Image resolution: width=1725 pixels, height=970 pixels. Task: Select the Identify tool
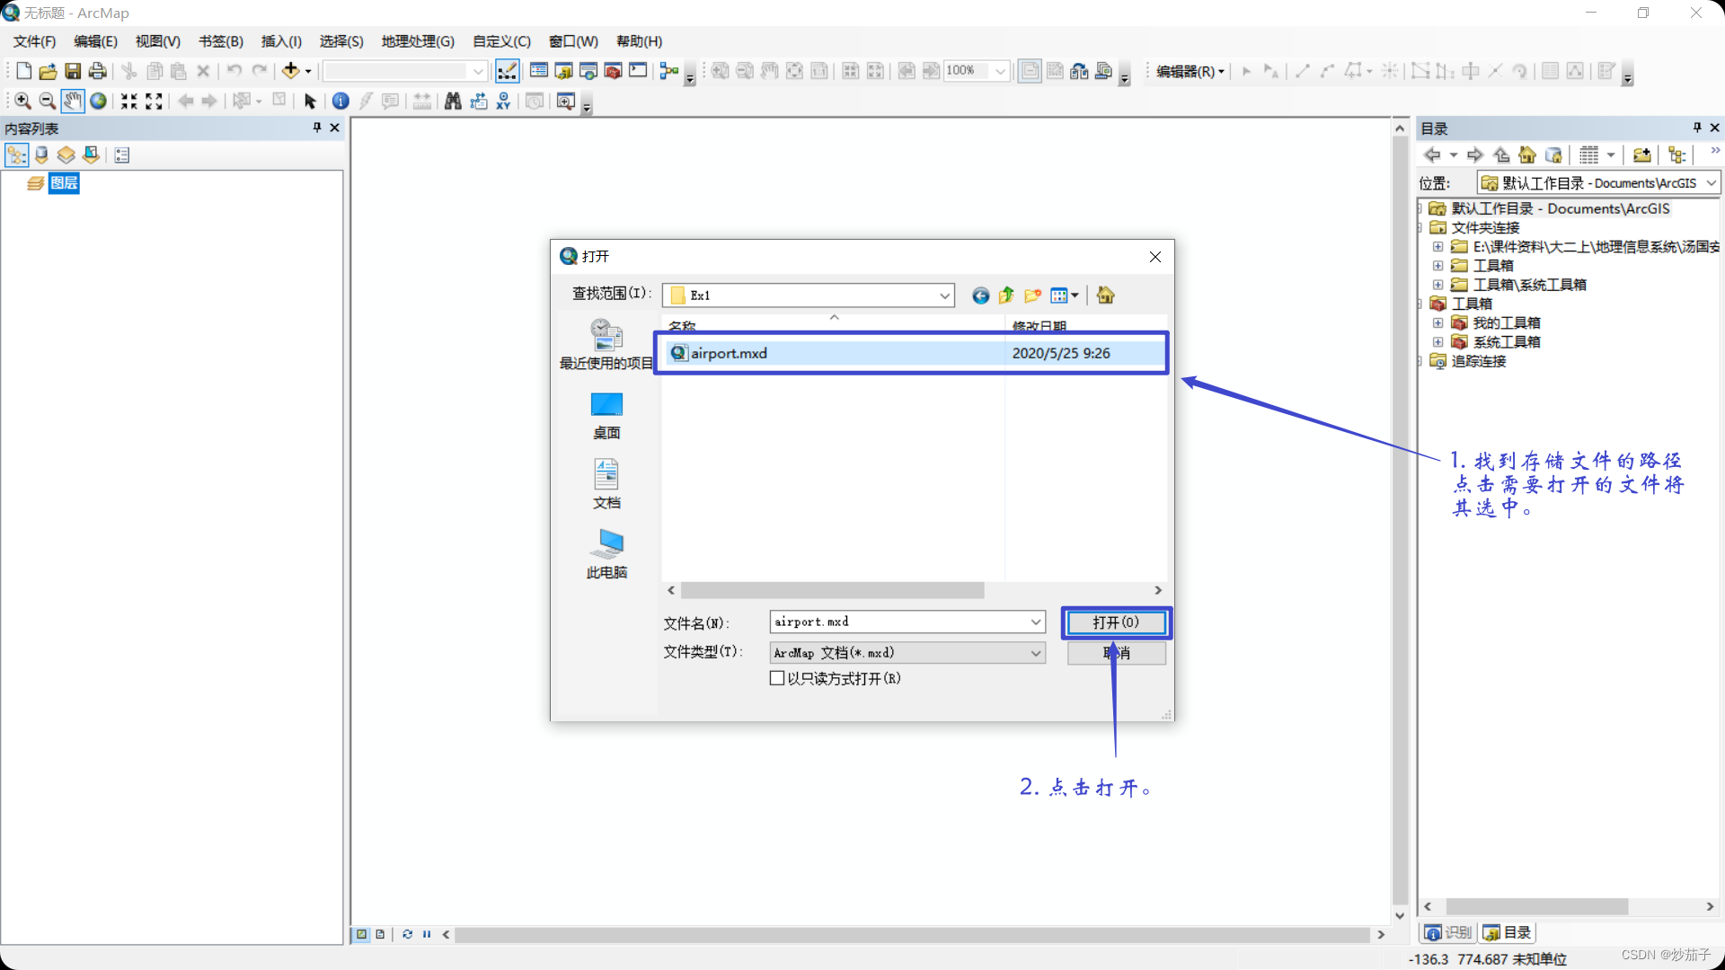pyautogui.click(x=341, y=101)
